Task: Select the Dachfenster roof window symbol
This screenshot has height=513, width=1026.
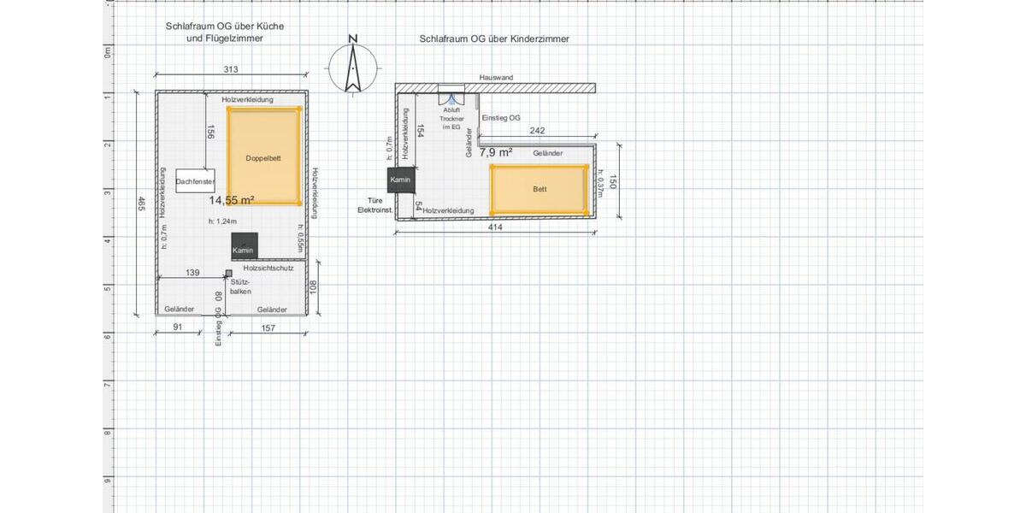Action: (193, 180)
